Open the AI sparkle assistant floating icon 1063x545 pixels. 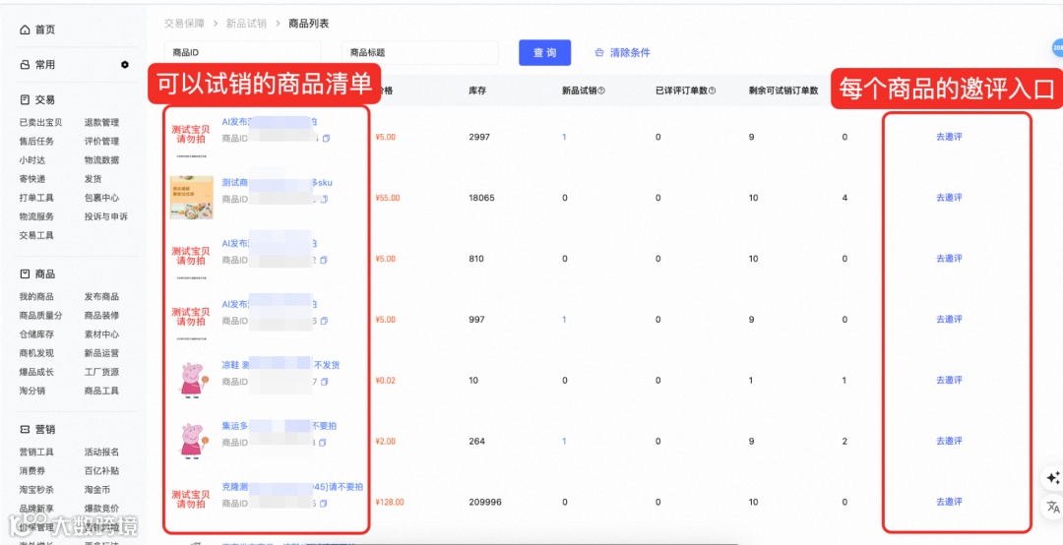(1053, 478)
